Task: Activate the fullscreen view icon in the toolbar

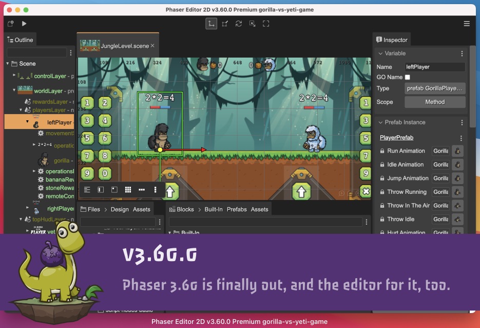Action: [266, 24]
